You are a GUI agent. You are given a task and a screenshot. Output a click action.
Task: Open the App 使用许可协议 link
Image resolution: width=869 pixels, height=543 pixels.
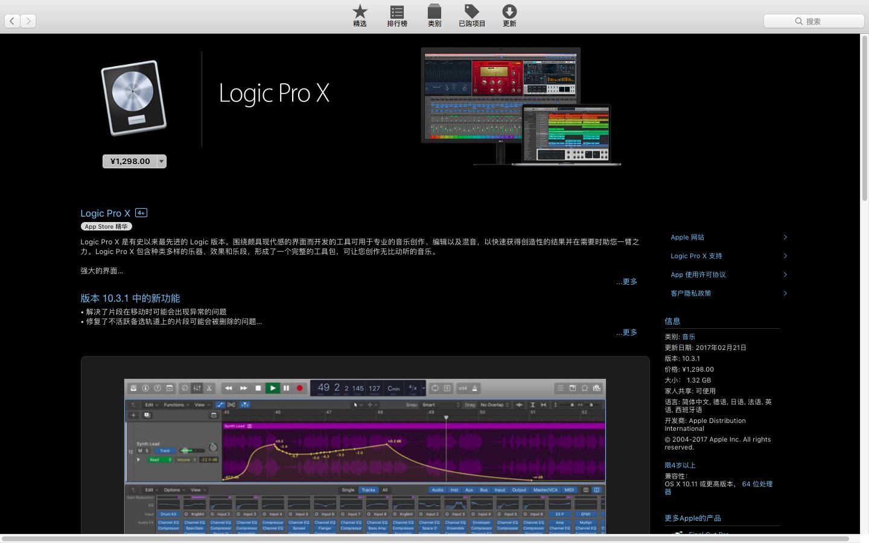coord(698,275)
